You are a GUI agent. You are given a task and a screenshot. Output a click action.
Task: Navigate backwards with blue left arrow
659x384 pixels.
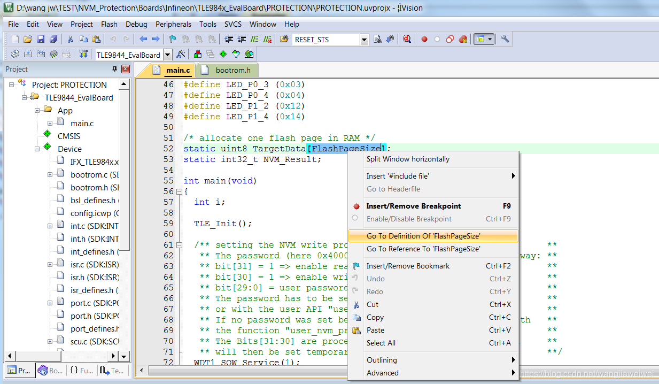coord(143,39)
